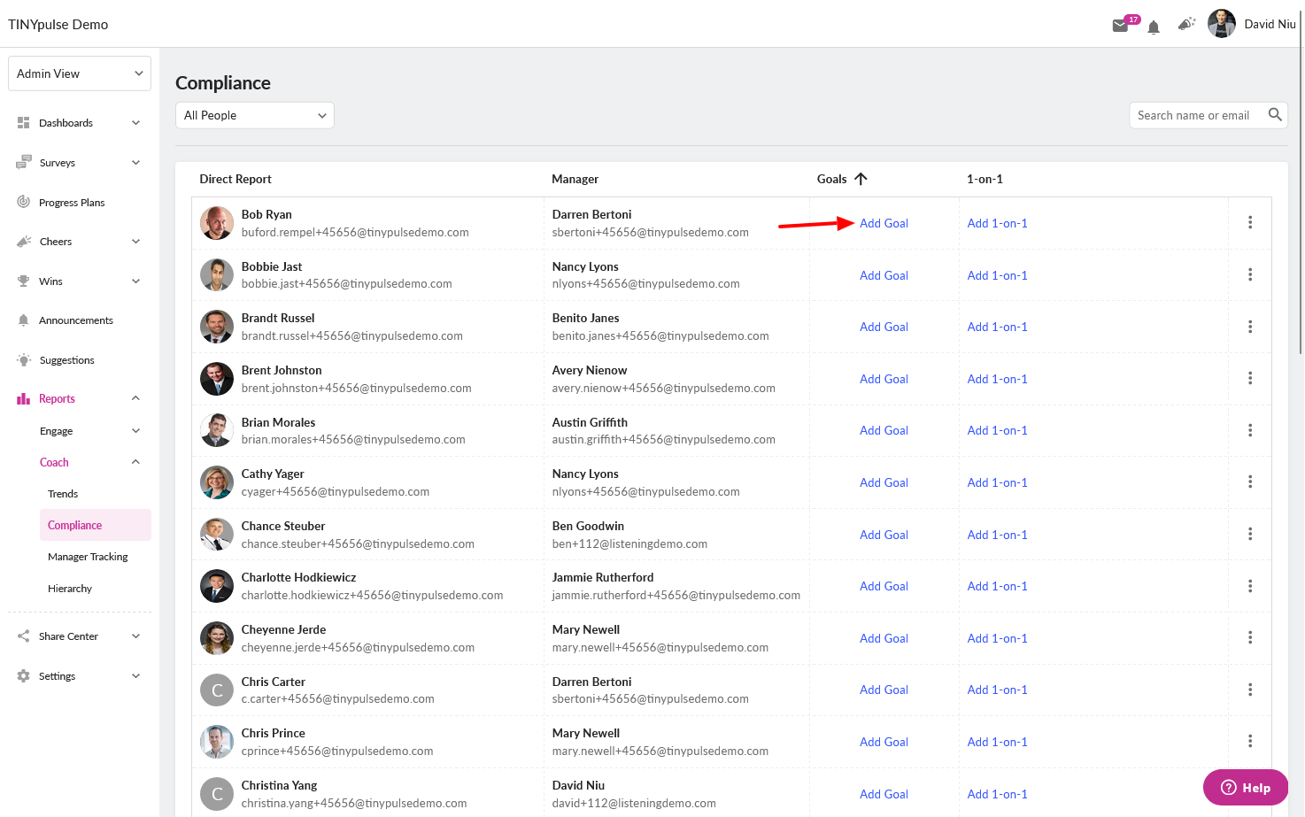Screen dimensions: 1305x817
Task: Go to the Trends report page
Action: pos(63,494)
